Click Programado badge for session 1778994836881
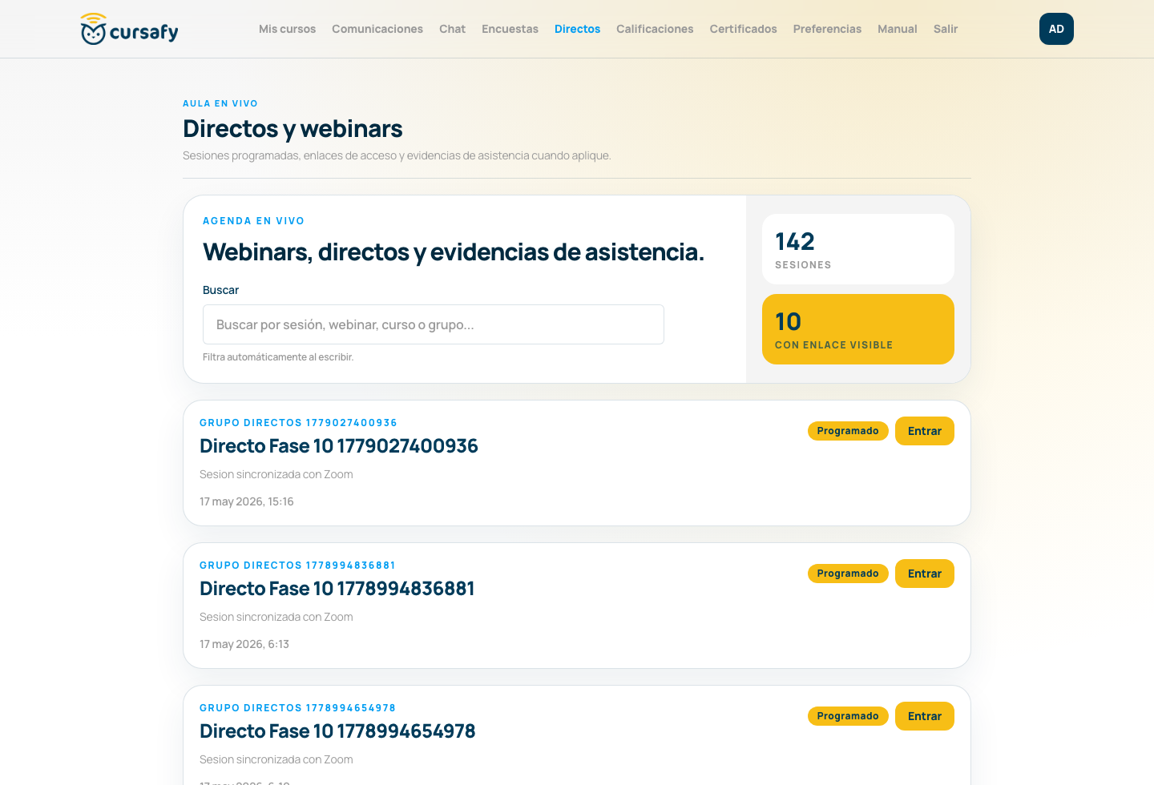 click(848, 574)
